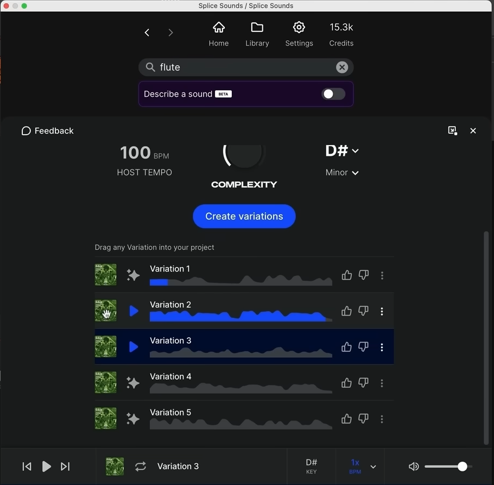Expand the BPM multiplier chevron

[x=373, y=467]
